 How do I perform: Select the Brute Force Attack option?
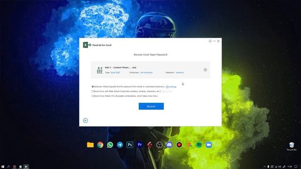(x=93, y=96)
